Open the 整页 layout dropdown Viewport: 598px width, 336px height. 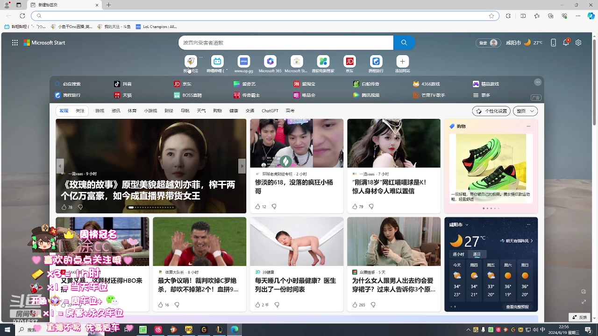click(525, 111)
